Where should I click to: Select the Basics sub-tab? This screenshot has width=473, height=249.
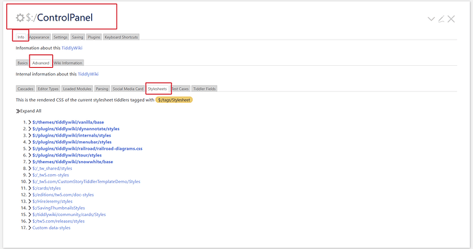[x=23, y=63]
